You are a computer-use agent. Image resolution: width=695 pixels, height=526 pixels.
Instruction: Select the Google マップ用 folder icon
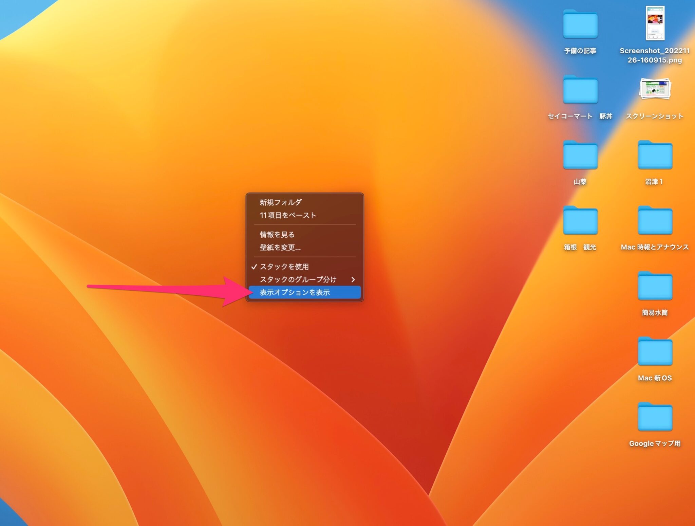[655, 417]
